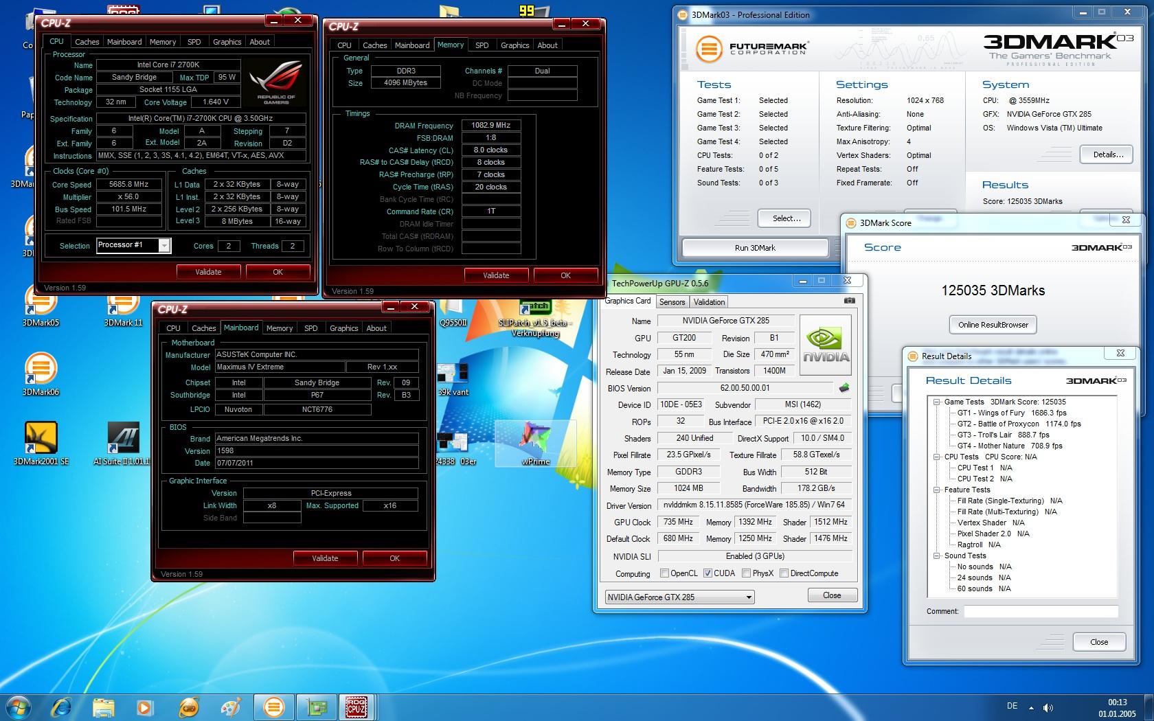Open Paint from the taskbar

(x=231, y=707)
